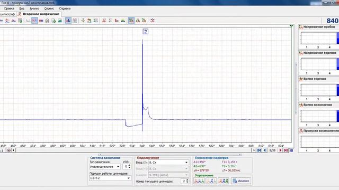
Task: Click the crossed arrows center toolbar icon
Action: pyautogui.click(x=83, y=21)
